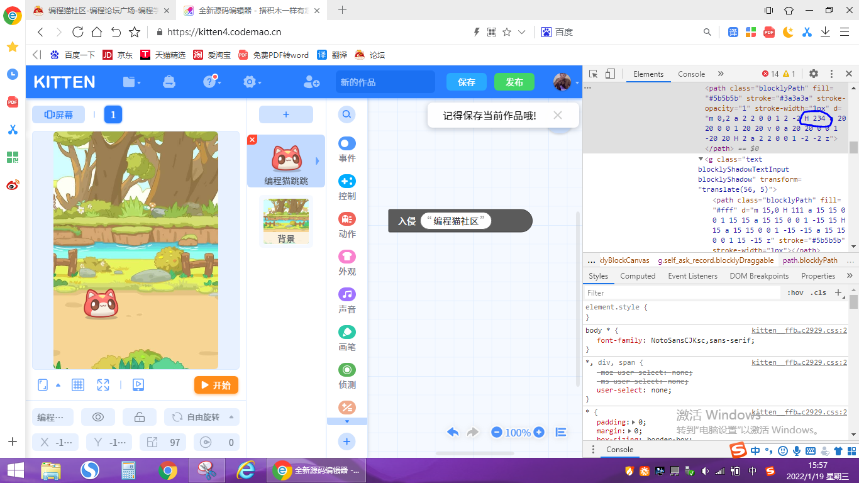Screen dimensions: 859x483
Task: Start the project with 开始
Action: pyautogui.click(x=216, y=385)
